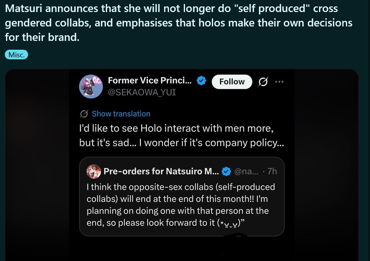Open the SEKAOWA_YUI profile avatar

(91, 86)
